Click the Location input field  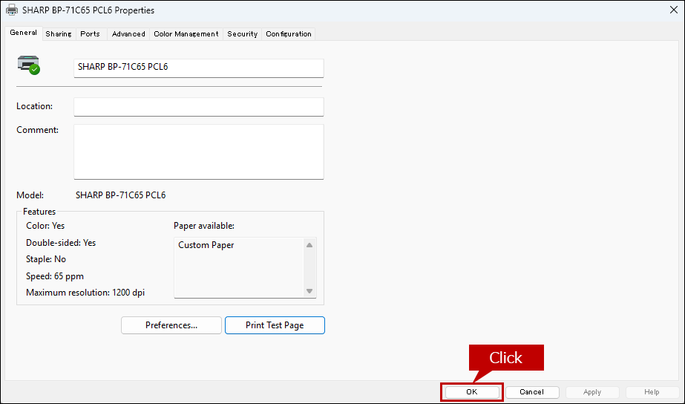tap(199, 107)
